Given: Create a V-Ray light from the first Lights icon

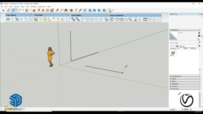Looking at the screenshot, I should tap(36, 19).
